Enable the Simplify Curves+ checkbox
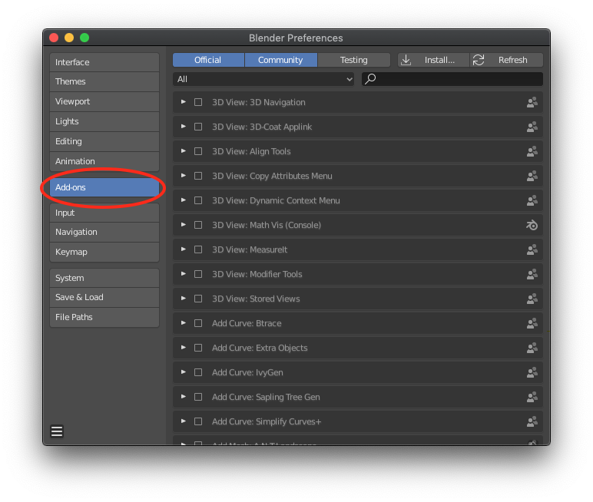Viewport: 593px width, 502px height. (198, 421)
